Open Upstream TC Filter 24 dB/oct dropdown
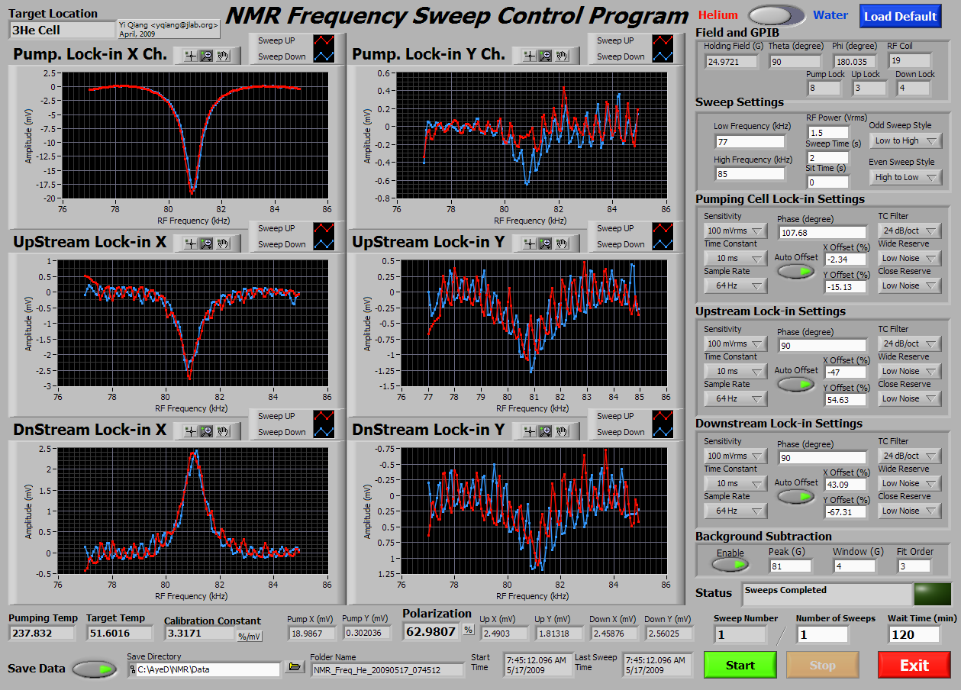 tap(910, 343)
